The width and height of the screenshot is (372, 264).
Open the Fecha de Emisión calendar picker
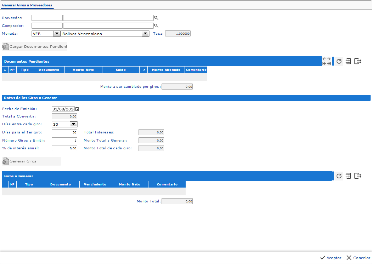77,109
